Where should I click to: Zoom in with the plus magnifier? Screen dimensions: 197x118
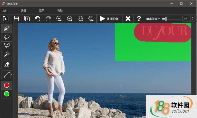[59, 19]
